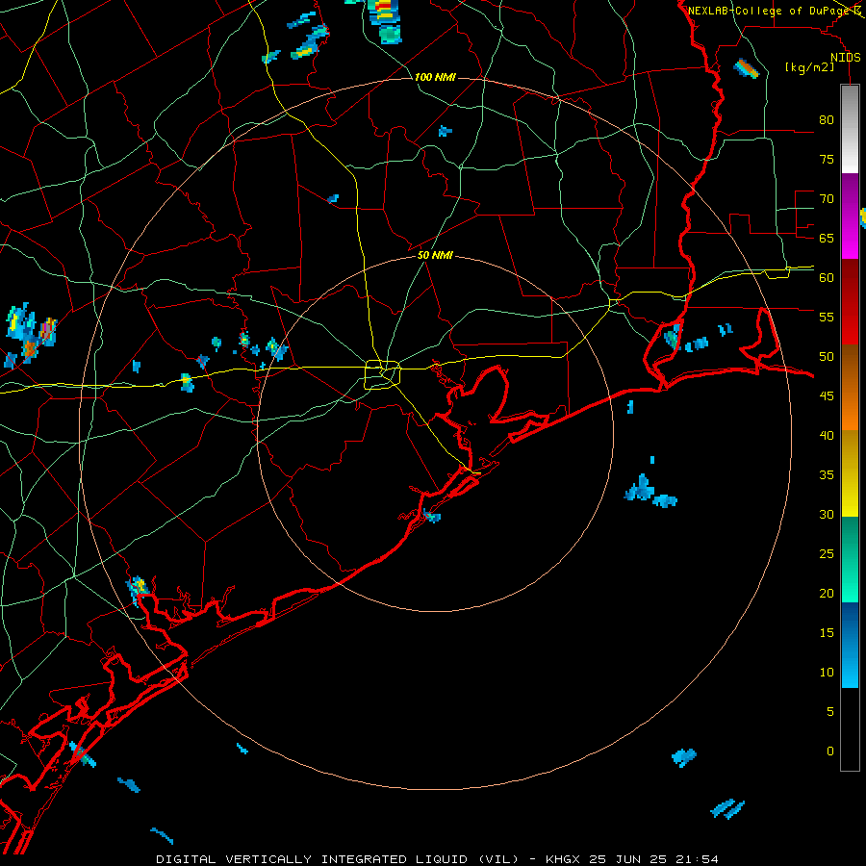866x866 pixels.
Task: Select the 0 value on the scale
Action: click(830, 751)
